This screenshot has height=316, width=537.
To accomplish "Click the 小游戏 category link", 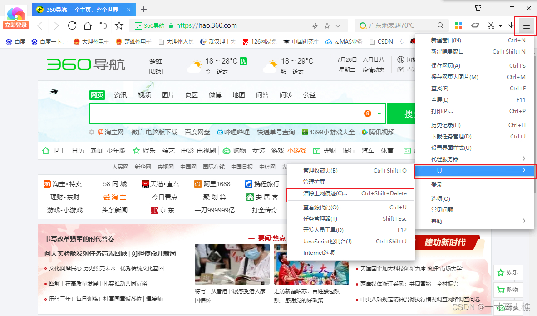I will click(x=297, y=151).
